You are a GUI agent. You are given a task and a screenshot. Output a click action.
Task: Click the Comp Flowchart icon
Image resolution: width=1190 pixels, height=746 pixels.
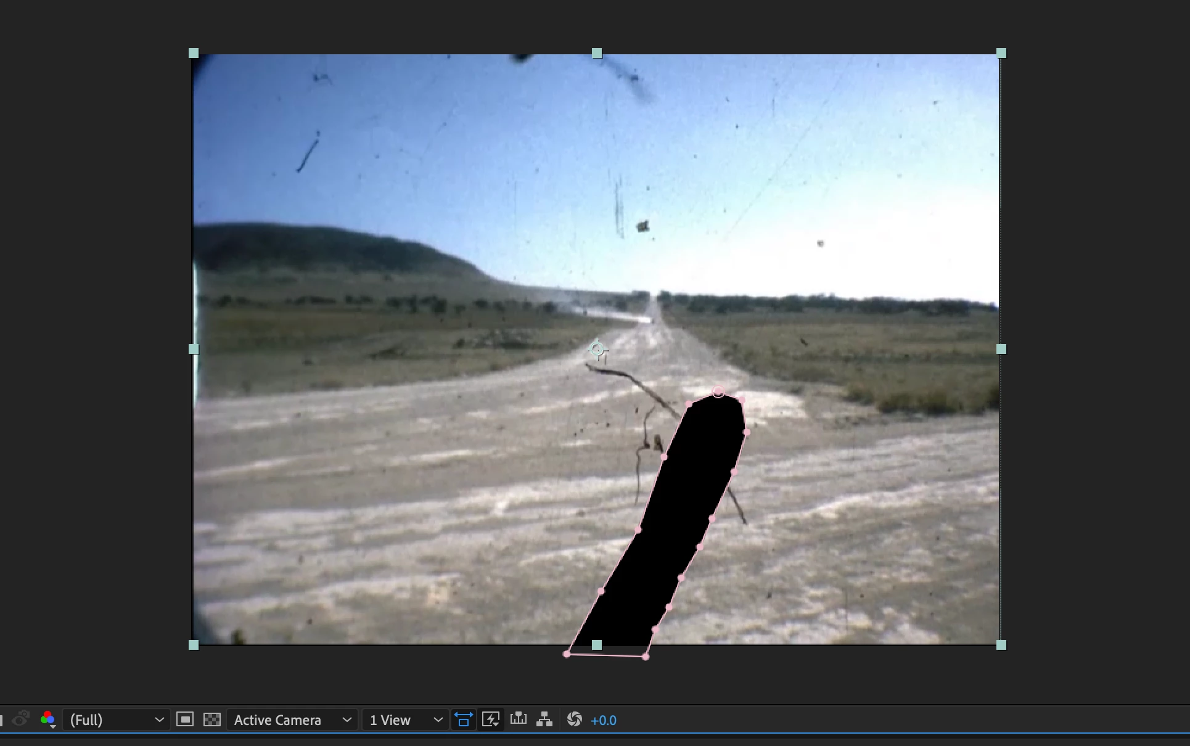coord(544,719)
